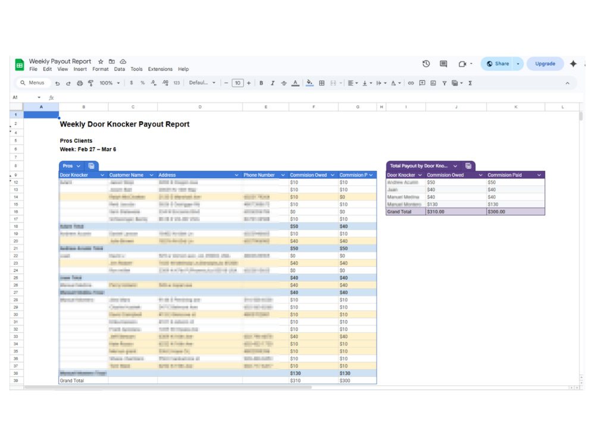Screen dimensions: 595x446
Task: Open the video meeting camera icon
Action: click(462, 64)
